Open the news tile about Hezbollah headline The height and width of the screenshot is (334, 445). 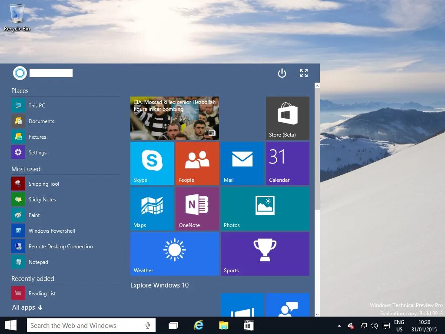click(175, 118)
